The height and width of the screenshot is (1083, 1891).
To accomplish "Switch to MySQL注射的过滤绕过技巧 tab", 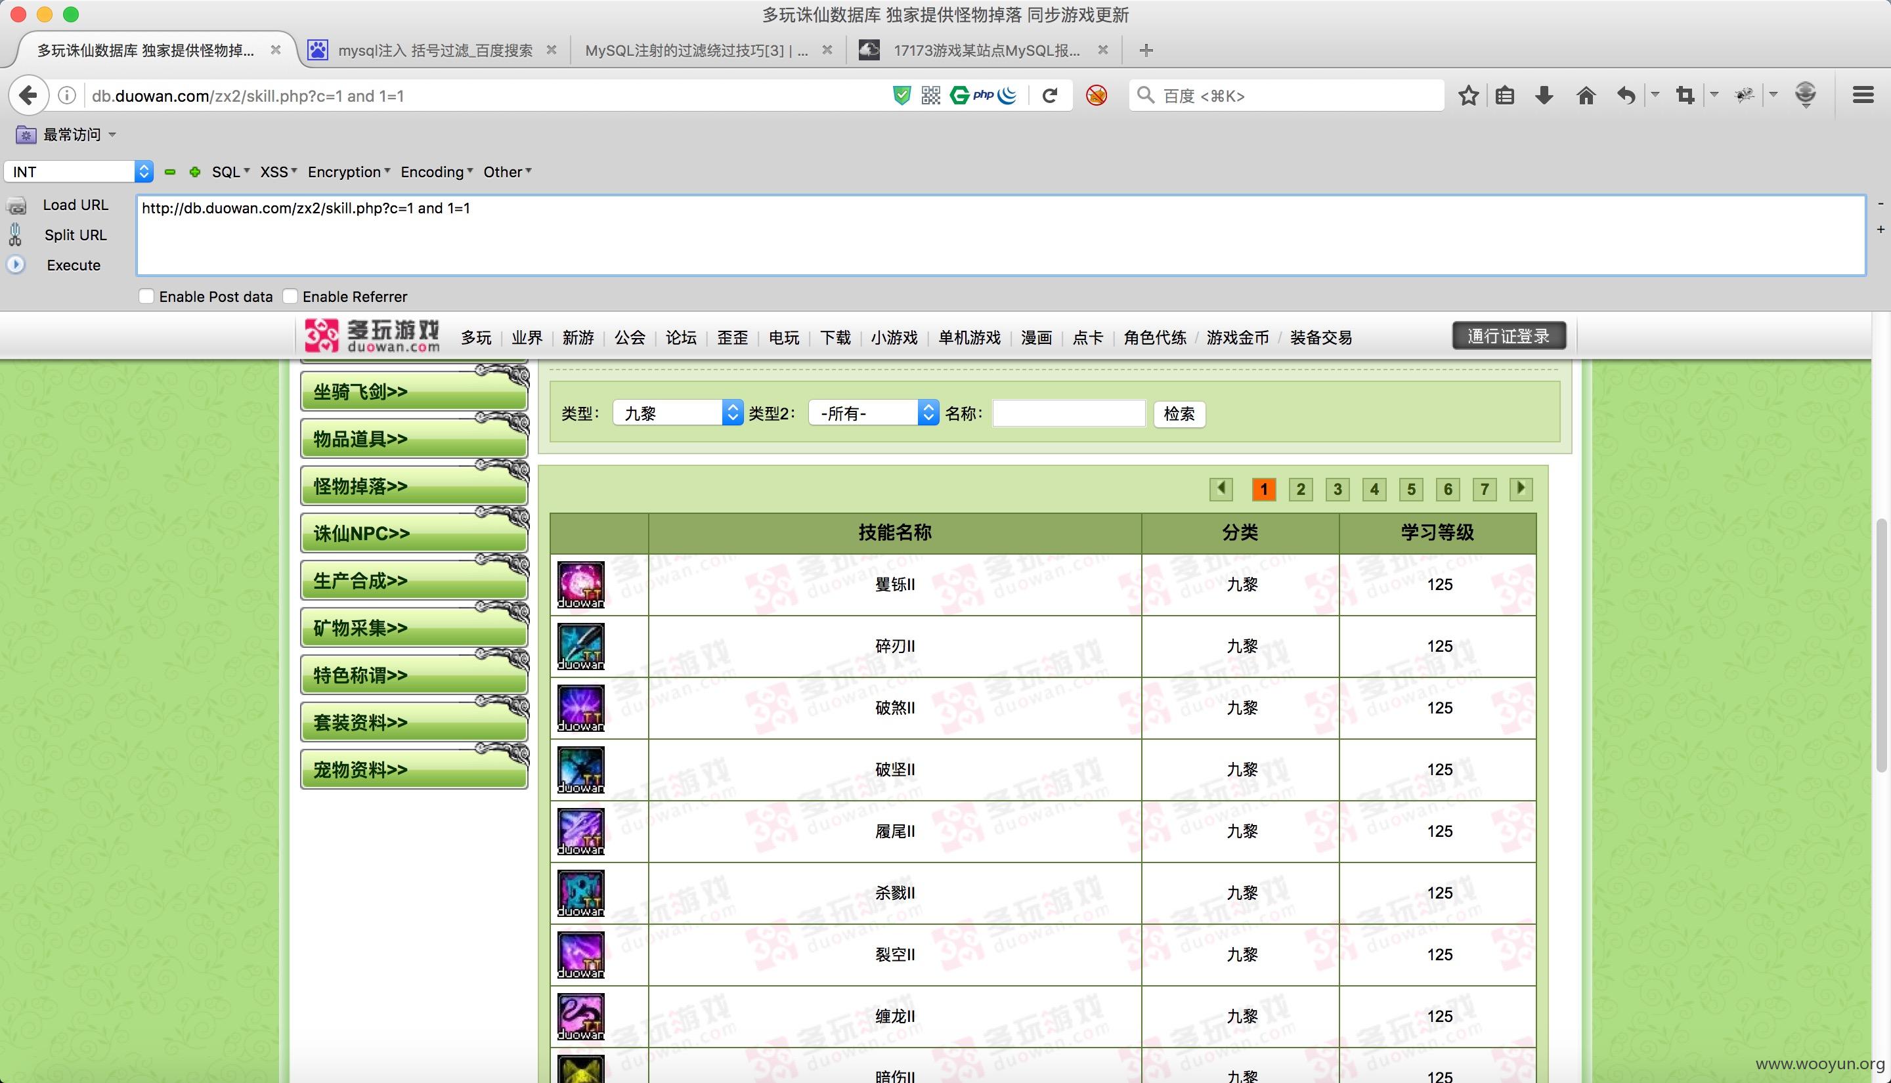I will click(x=696, y=50).
